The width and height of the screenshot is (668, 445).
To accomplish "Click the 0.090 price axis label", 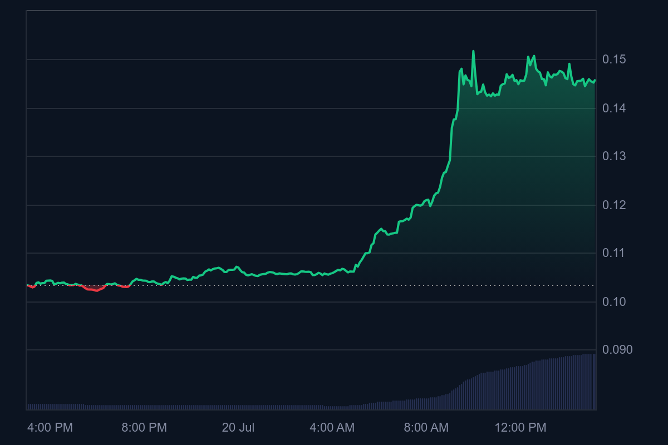I will [x=617, y=350].
